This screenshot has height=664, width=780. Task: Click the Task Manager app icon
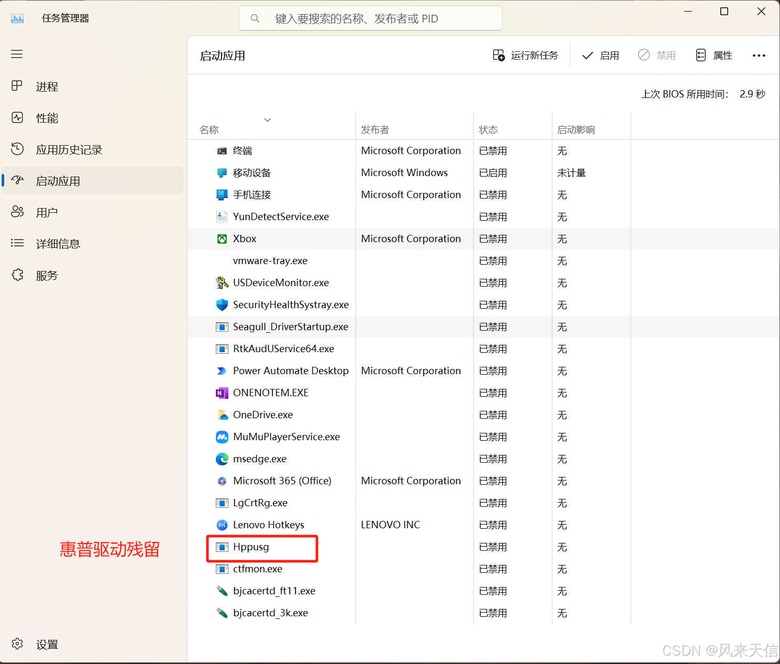[17, 18]
